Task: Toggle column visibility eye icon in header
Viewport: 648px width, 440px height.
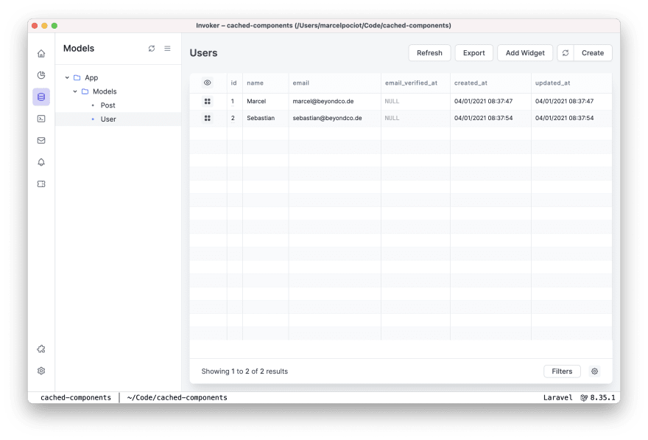Action: pyautogui.click(x=208, y=83)
